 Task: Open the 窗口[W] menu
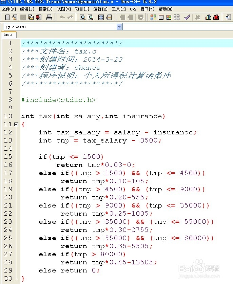click(147, 9)
